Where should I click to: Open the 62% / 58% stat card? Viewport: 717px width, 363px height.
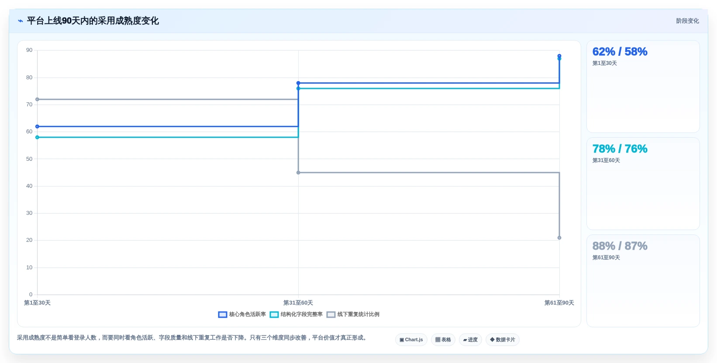pos(643,87)
